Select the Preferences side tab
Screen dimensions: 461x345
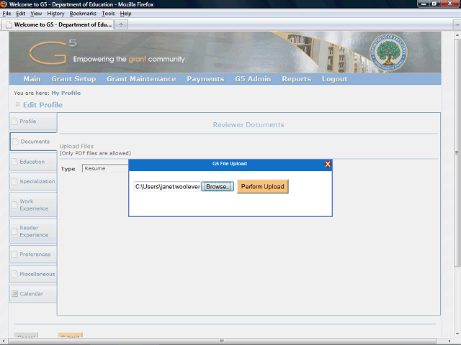tap(33, 254)
